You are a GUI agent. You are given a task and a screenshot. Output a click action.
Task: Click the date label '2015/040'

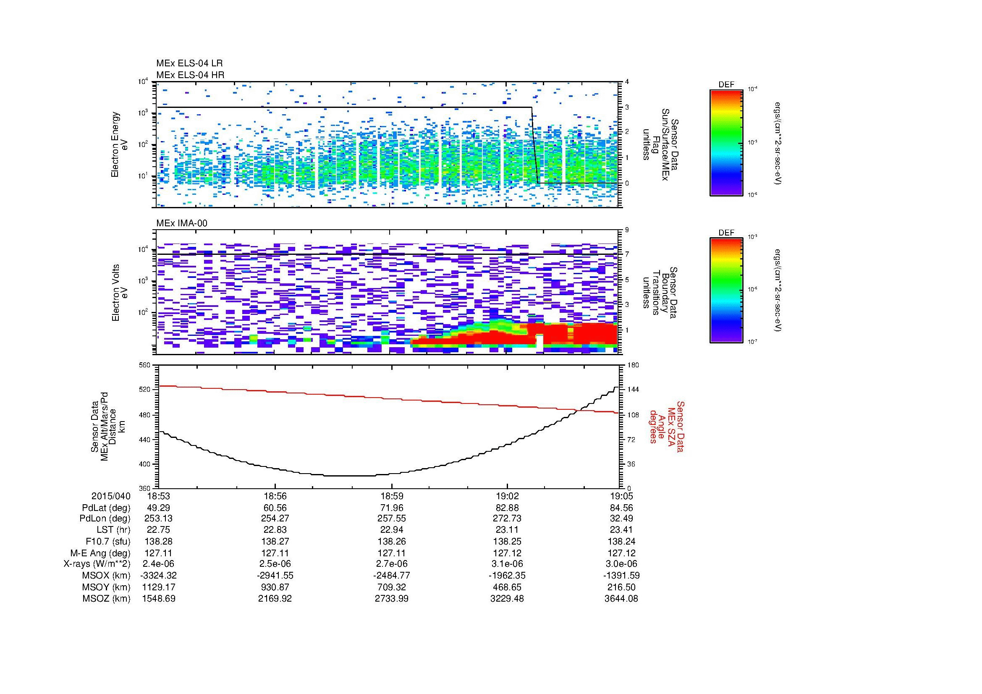click(111, 496)
